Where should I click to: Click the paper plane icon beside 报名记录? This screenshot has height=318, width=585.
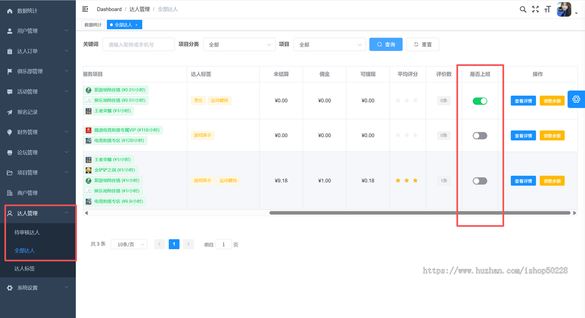(10, 112)
